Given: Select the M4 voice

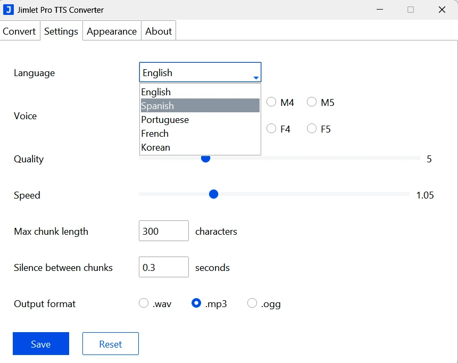Looking at the screenshot, I should pyautogui.click(x=271, y=102).
